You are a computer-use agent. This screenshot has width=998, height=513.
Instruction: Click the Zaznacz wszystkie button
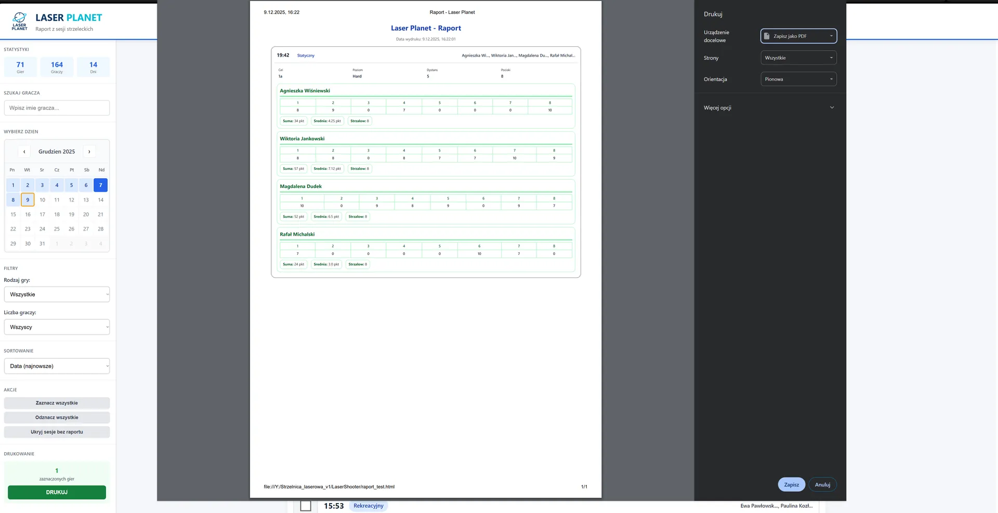coord(57,403)
